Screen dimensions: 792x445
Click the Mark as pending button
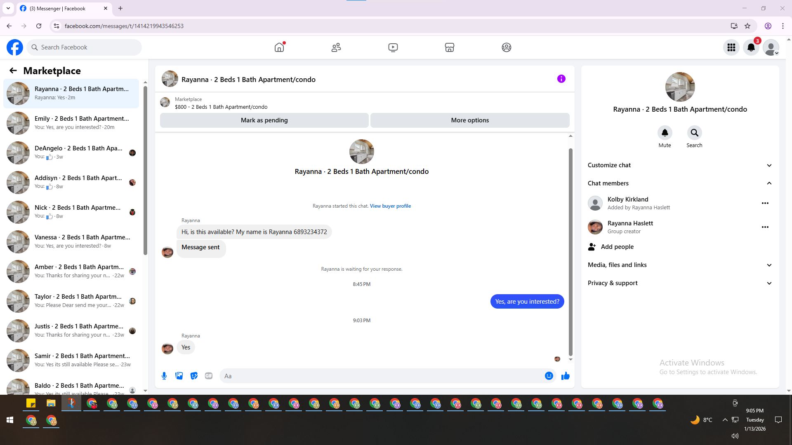(x=264, y=120)
